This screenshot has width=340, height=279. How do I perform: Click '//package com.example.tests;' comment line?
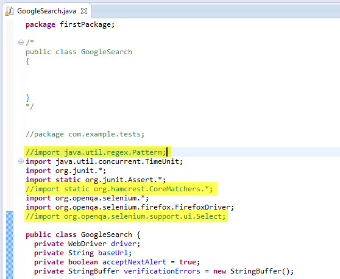pos(85,134)
